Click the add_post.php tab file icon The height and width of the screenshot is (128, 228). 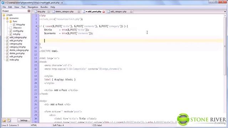click(84, 12)
